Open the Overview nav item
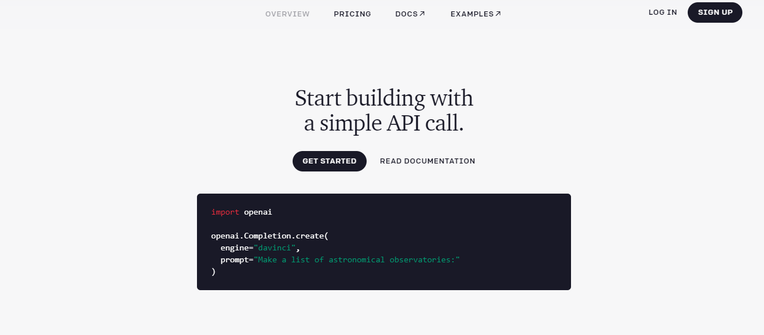The height and width of the screenshot is (335, 764). (287, 14)
